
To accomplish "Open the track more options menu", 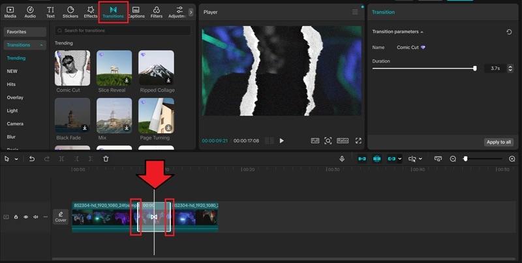I will click(x=46, y=217).
